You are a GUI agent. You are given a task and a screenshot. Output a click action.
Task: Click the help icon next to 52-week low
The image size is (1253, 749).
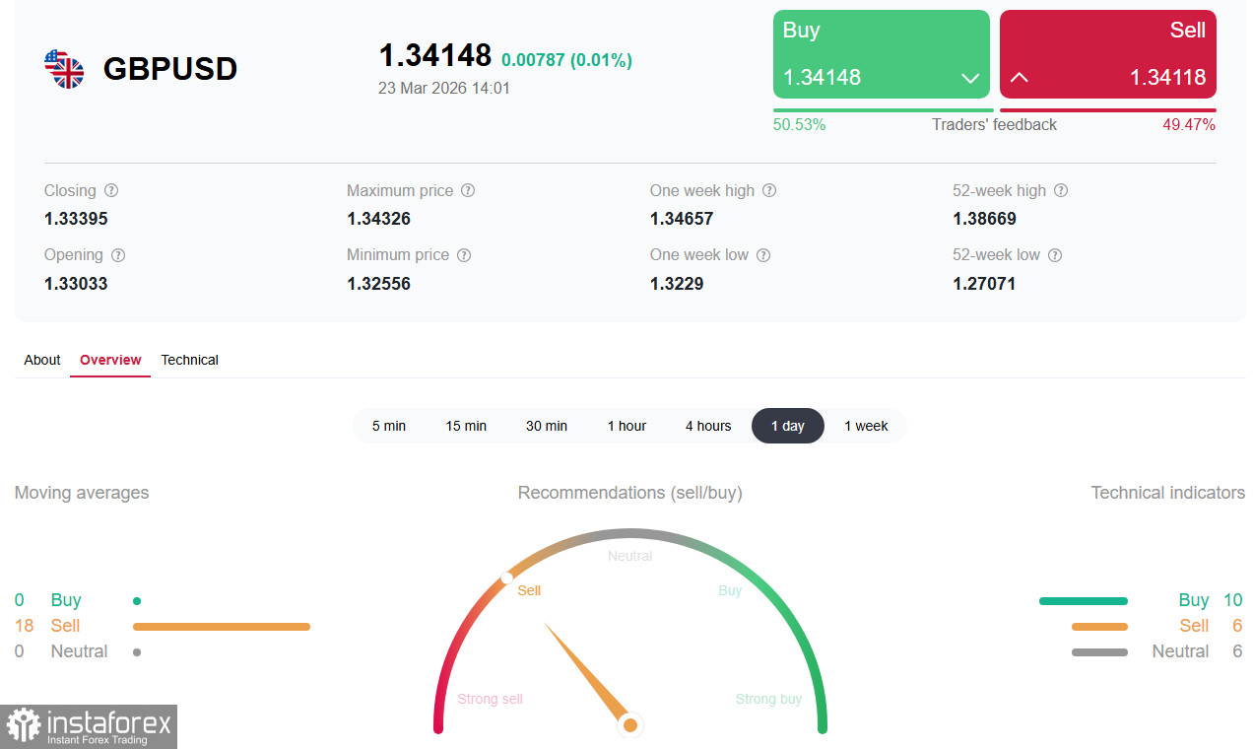point(1055,255)
